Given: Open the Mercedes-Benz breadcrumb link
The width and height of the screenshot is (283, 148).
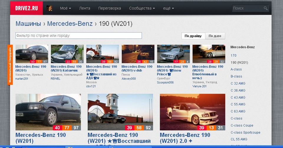Looking at the screenshot, I should (x=70, y=23).
